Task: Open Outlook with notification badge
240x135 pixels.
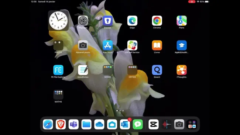Action: 125,124
